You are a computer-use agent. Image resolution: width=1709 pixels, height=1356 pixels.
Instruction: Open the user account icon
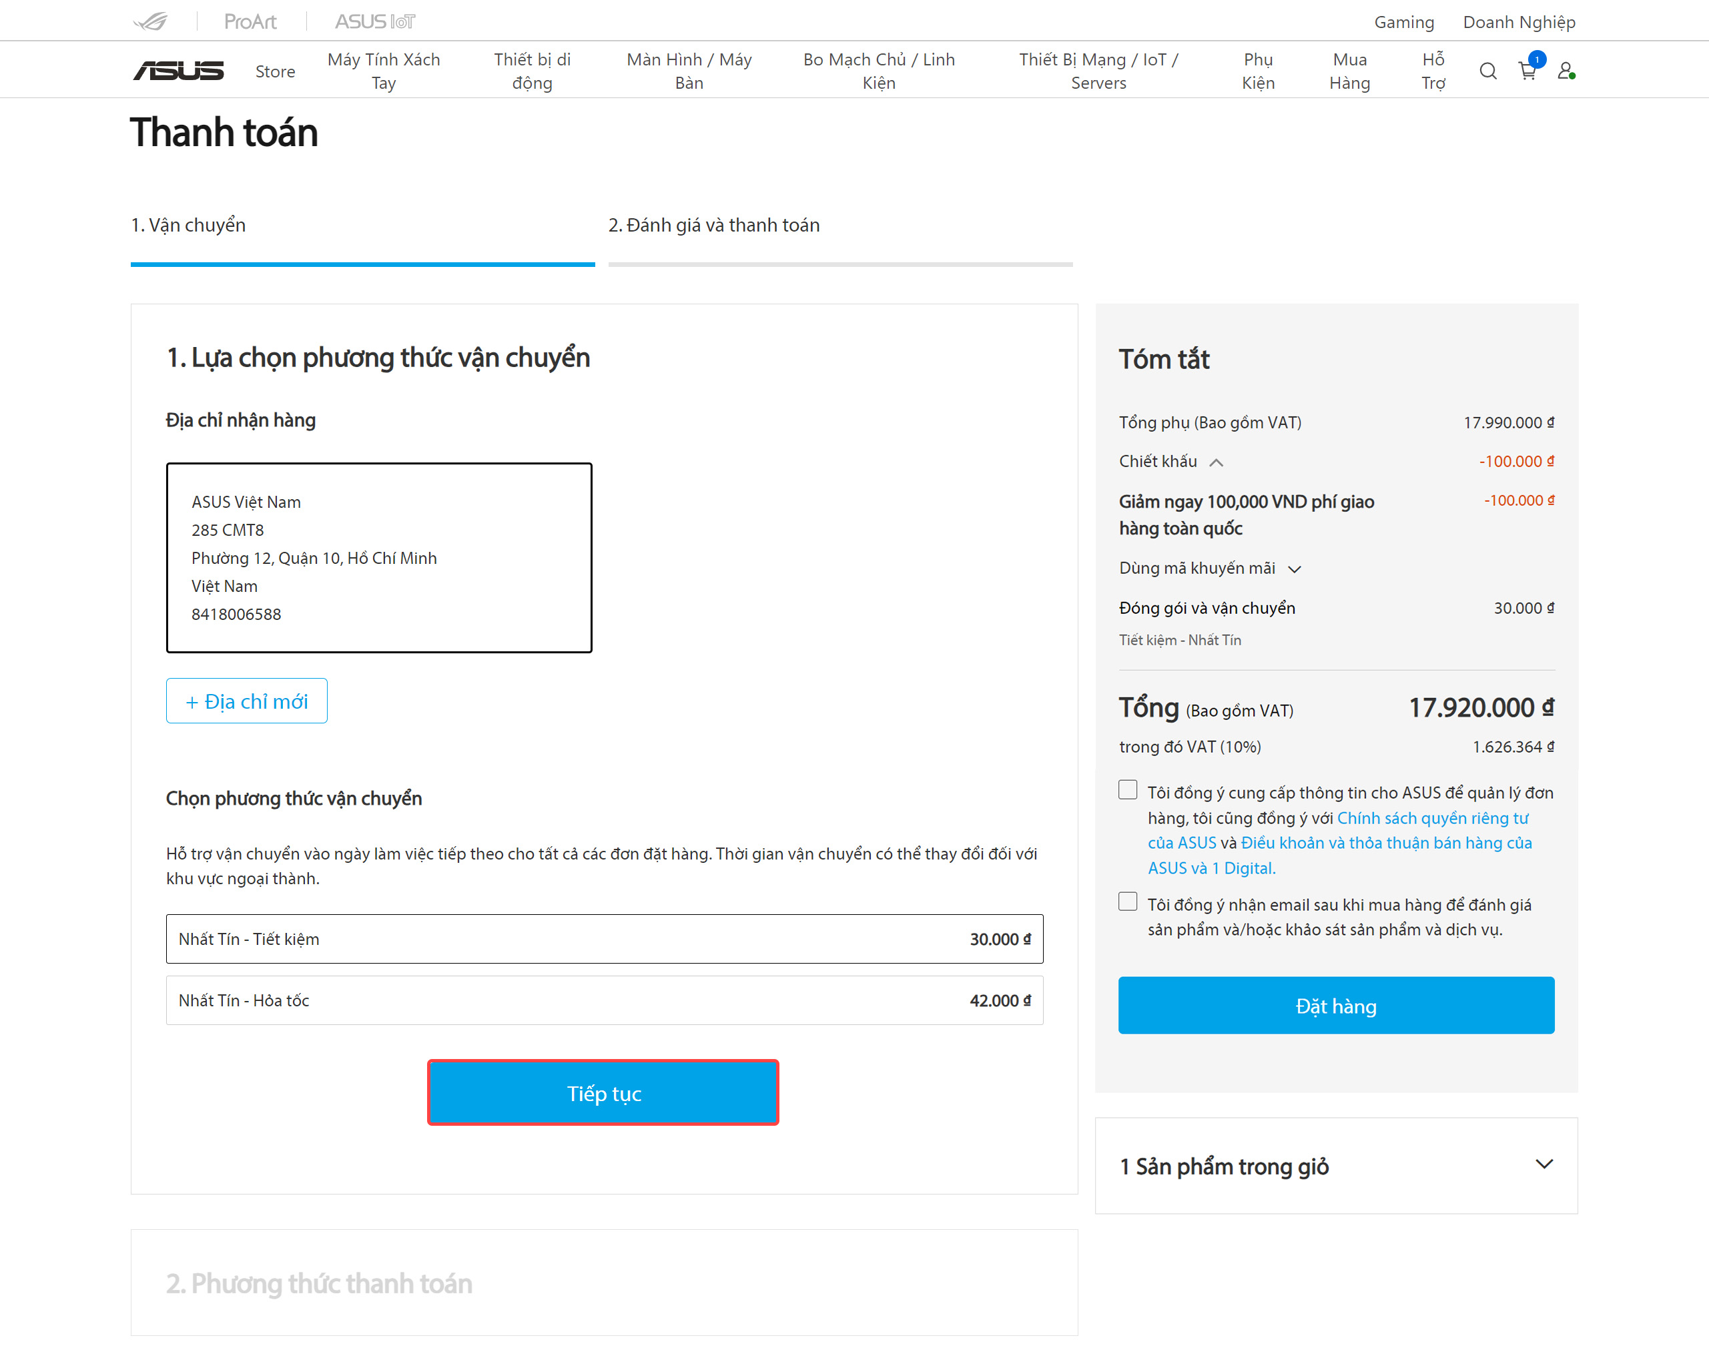(x=1566, y=71)
